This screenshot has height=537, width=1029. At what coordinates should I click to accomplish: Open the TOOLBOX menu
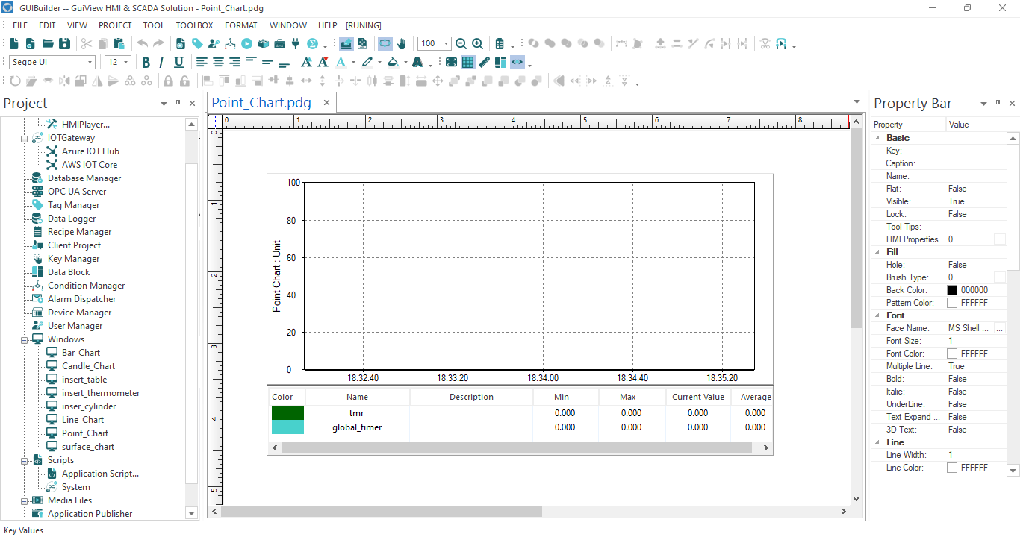point(194,25)
